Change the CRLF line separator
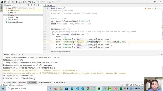Image resolution: width=163 pixels, height=91 pixels. 127,85
